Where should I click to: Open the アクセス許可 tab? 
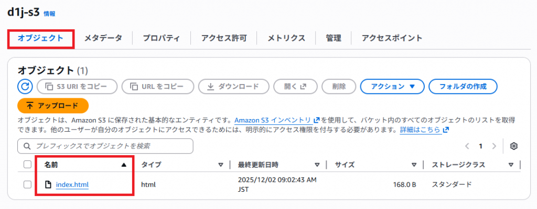224,38
